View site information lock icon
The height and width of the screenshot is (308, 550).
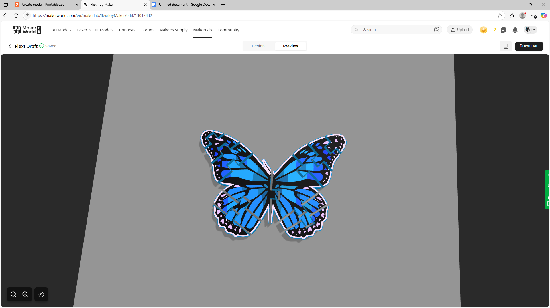pyautogui.click(x=27, y=15)
